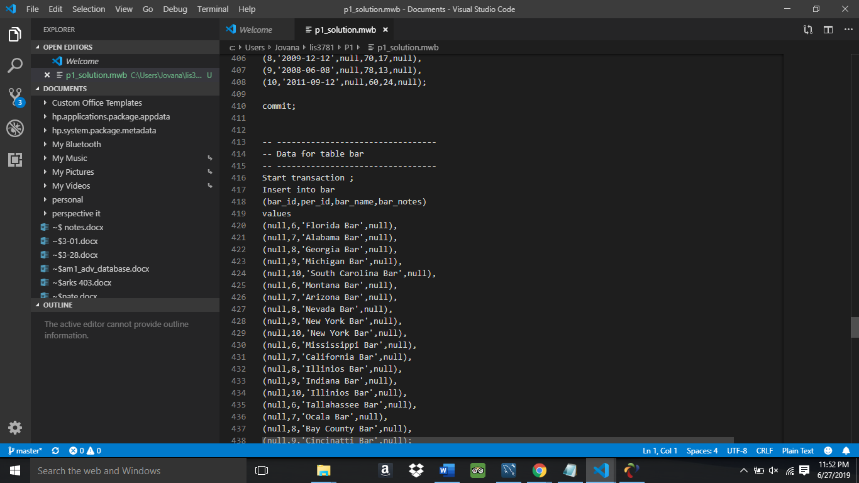859x483 pixels.
Task: Open the notifications bell in status bar
Action: [x=846, y=451]
